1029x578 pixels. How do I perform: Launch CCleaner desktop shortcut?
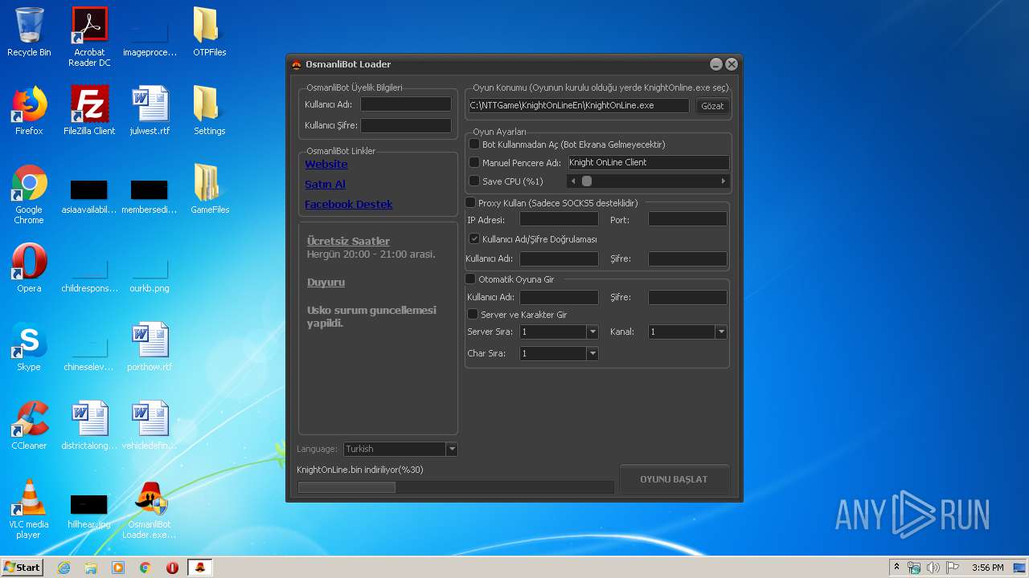(29, 425)
